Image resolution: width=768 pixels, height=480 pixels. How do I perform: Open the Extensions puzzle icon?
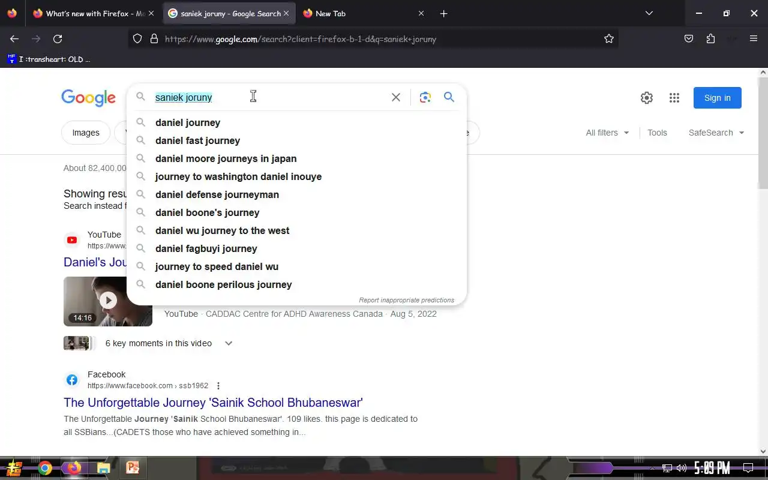point(710,39)
